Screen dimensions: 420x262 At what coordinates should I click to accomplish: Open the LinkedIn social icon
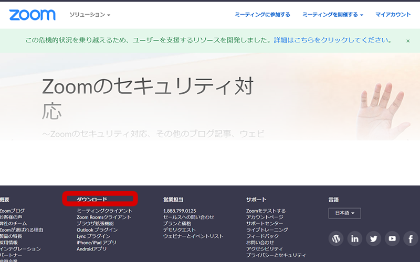(355, 238)
